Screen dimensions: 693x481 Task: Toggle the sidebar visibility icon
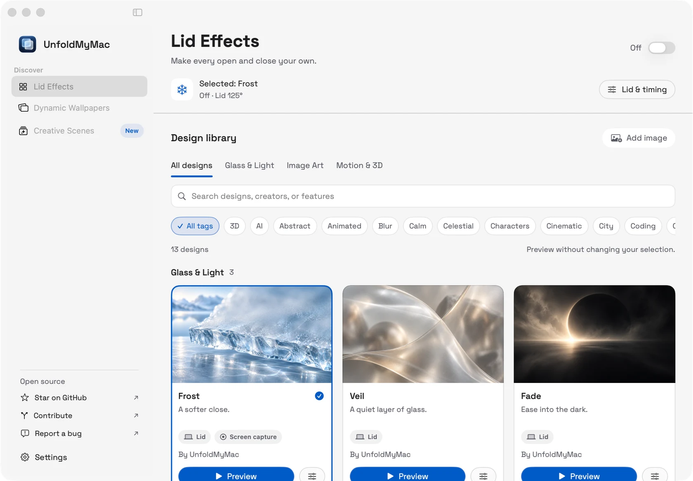[137, 12]
